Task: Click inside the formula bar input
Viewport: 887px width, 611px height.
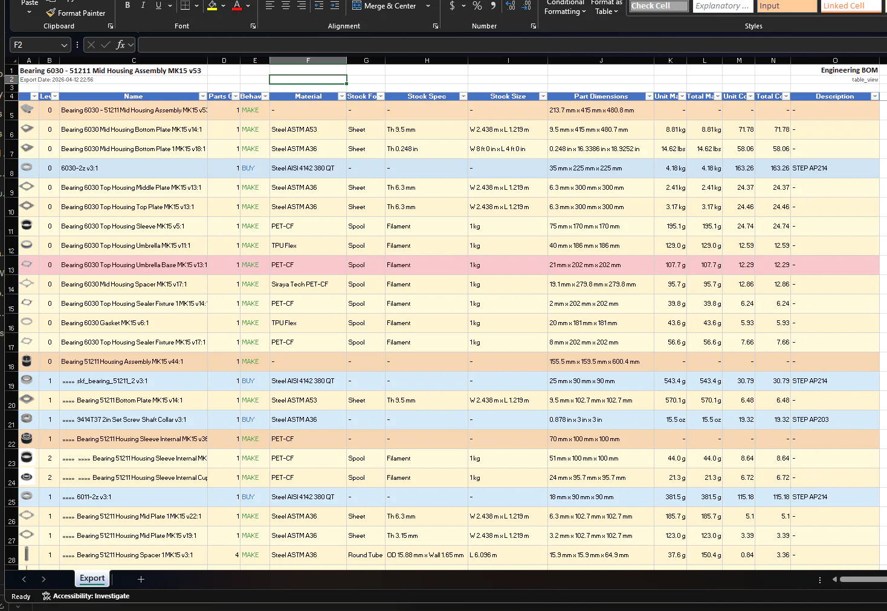Action: click(x=512, y=45)
